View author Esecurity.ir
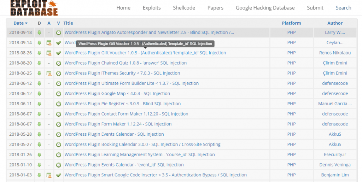The height and width of the screenshot is (182, 362). (x=335, y=154)
